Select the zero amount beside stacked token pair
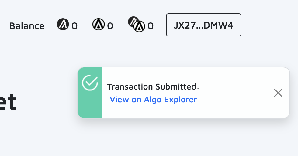Screen dimensions: 298x156 coord(151,26)
